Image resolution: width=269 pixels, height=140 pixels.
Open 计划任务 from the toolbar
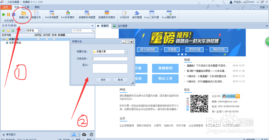pos(124,15)
